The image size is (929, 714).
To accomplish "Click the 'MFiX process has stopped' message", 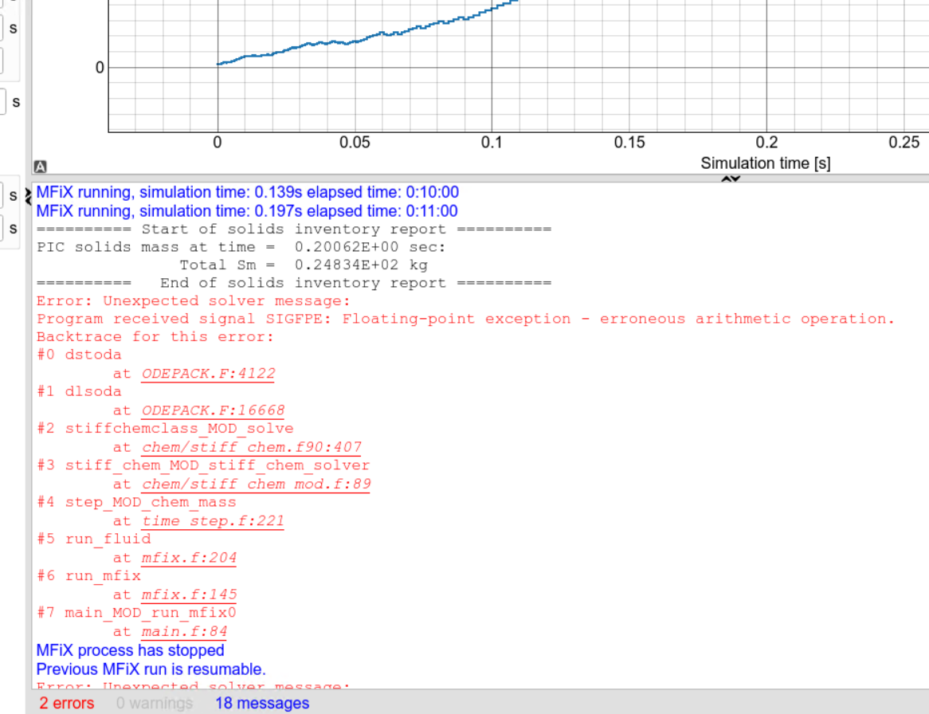I will coord(130,651).
